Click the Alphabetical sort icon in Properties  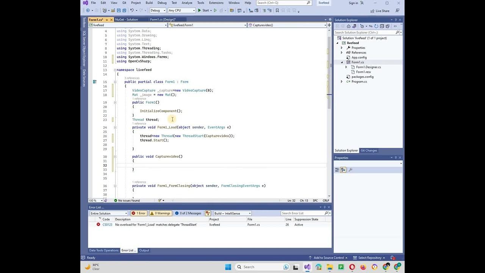(343, 170)
